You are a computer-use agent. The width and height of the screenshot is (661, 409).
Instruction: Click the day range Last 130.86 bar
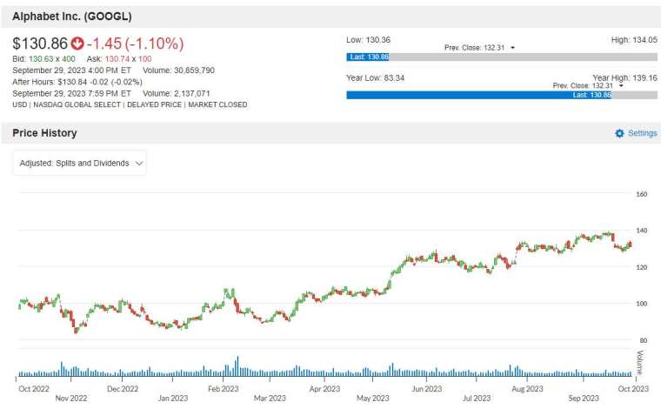click(x=368, y=57)
